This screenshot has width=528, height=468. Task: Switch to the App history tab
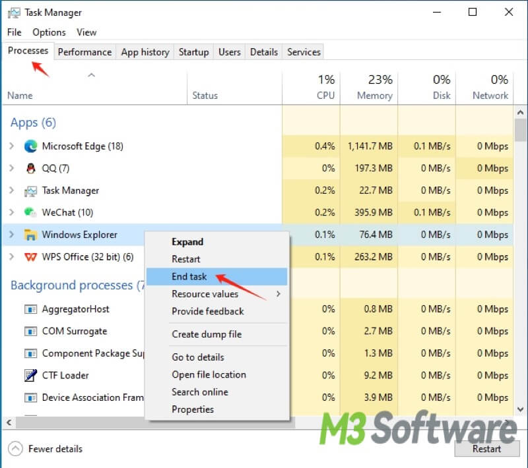[x=145, y=52]
